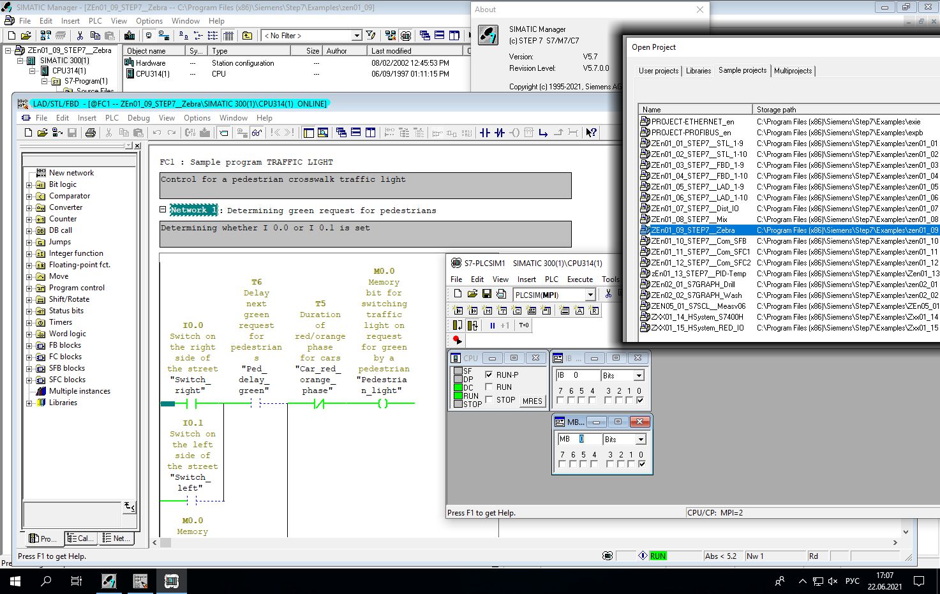
Task: Click the T=0 reset timers icon
Action: coord(524,325)
